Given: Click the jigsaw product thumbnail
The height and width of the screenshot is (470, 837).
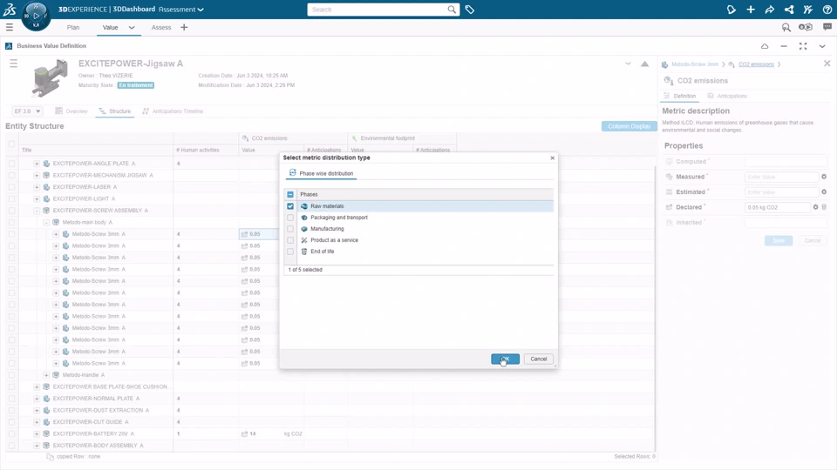Looking at the screenshot, I should coord(51,77).
